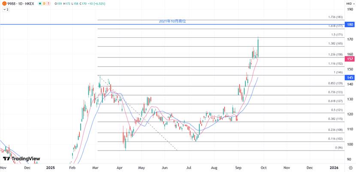This screenshot has height=172, width=356.
Task: Click the 1.618 (177) Fibonacci level label
Action: [x=335, y=26]
